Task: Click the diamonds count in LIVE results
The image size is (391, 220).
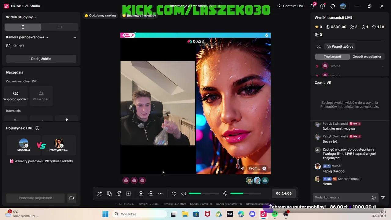Action: [x=318, y=27]
